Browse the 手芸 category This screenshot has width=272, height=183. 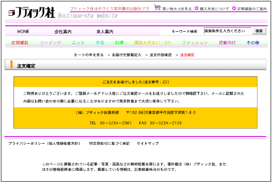pyautogui.click(x=100, y=43)
